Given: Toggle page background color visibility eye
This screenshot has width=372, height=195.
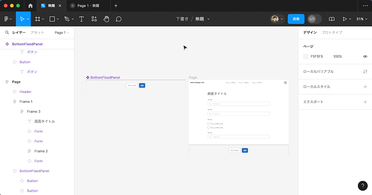Looking at the screenshot, I should click(x=365, y=57).
